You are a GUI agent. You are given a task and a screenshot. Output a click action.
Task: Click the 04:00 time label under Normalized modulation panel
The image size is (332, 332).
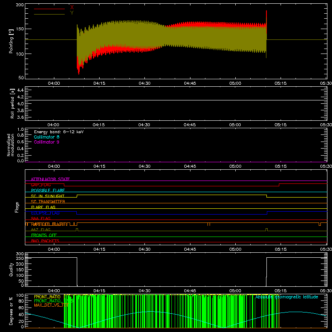[x=54, y=166]
